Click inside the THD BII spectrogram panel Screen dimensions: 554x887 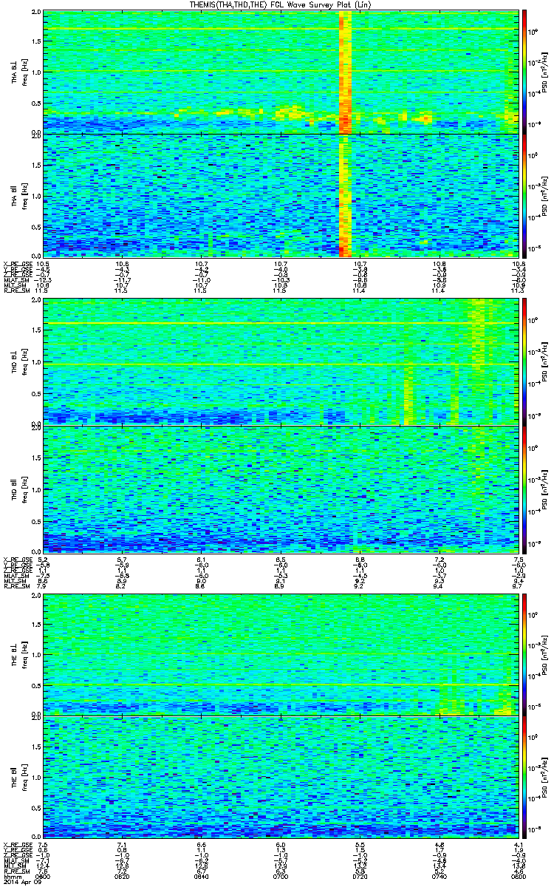[281, 489]
